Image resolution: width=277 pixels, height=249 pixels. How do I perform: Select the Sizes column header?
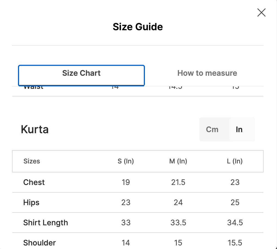point(32,161)
